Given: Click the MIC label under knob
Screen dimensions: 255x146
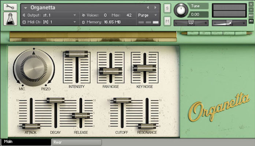Looking at the screenshot, I should point(22,89).
